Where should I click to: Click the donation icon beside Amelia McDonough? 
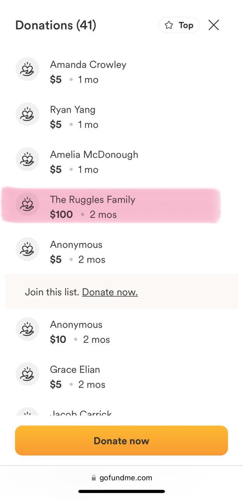pyautogui.click(x=27, y=159)
